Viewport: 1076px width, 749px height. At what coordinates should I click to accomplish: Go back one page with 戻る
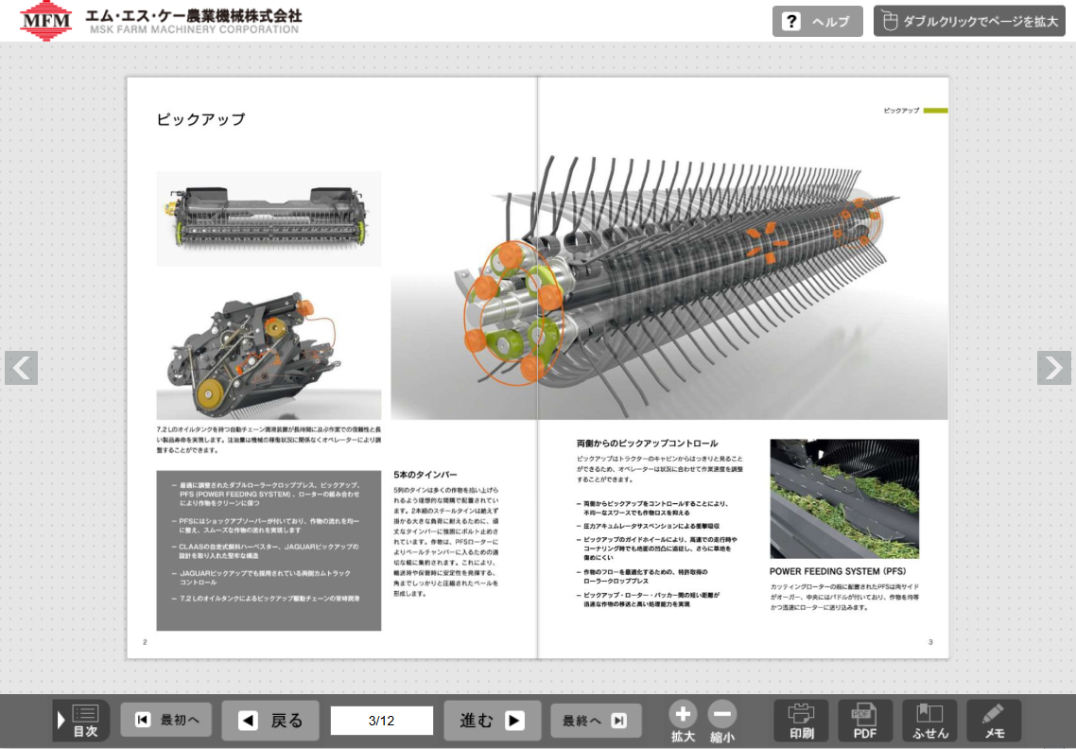coord(270,721)
